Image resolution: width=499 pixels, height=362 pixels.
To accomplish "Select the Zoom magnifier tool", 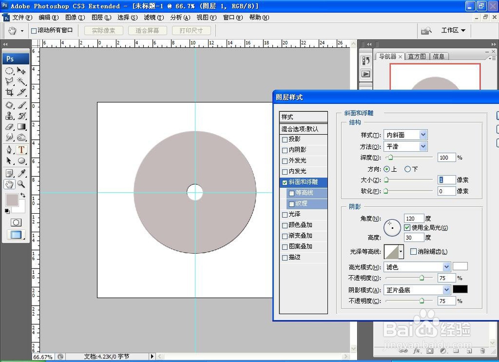I will pos(21,184).
